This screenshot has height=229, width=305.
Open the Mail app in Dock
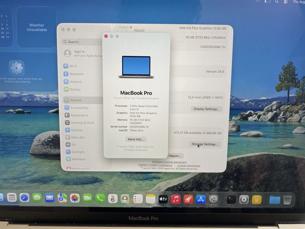(50, 198)
